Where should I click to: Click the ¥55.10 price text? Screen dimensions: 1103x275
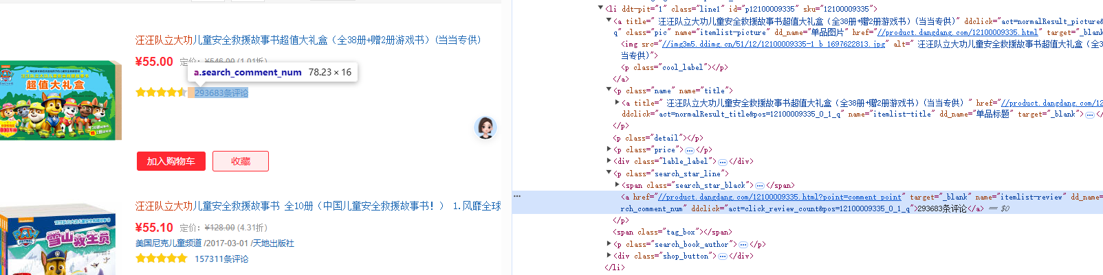pyautogui.click(x=154, y=228)
